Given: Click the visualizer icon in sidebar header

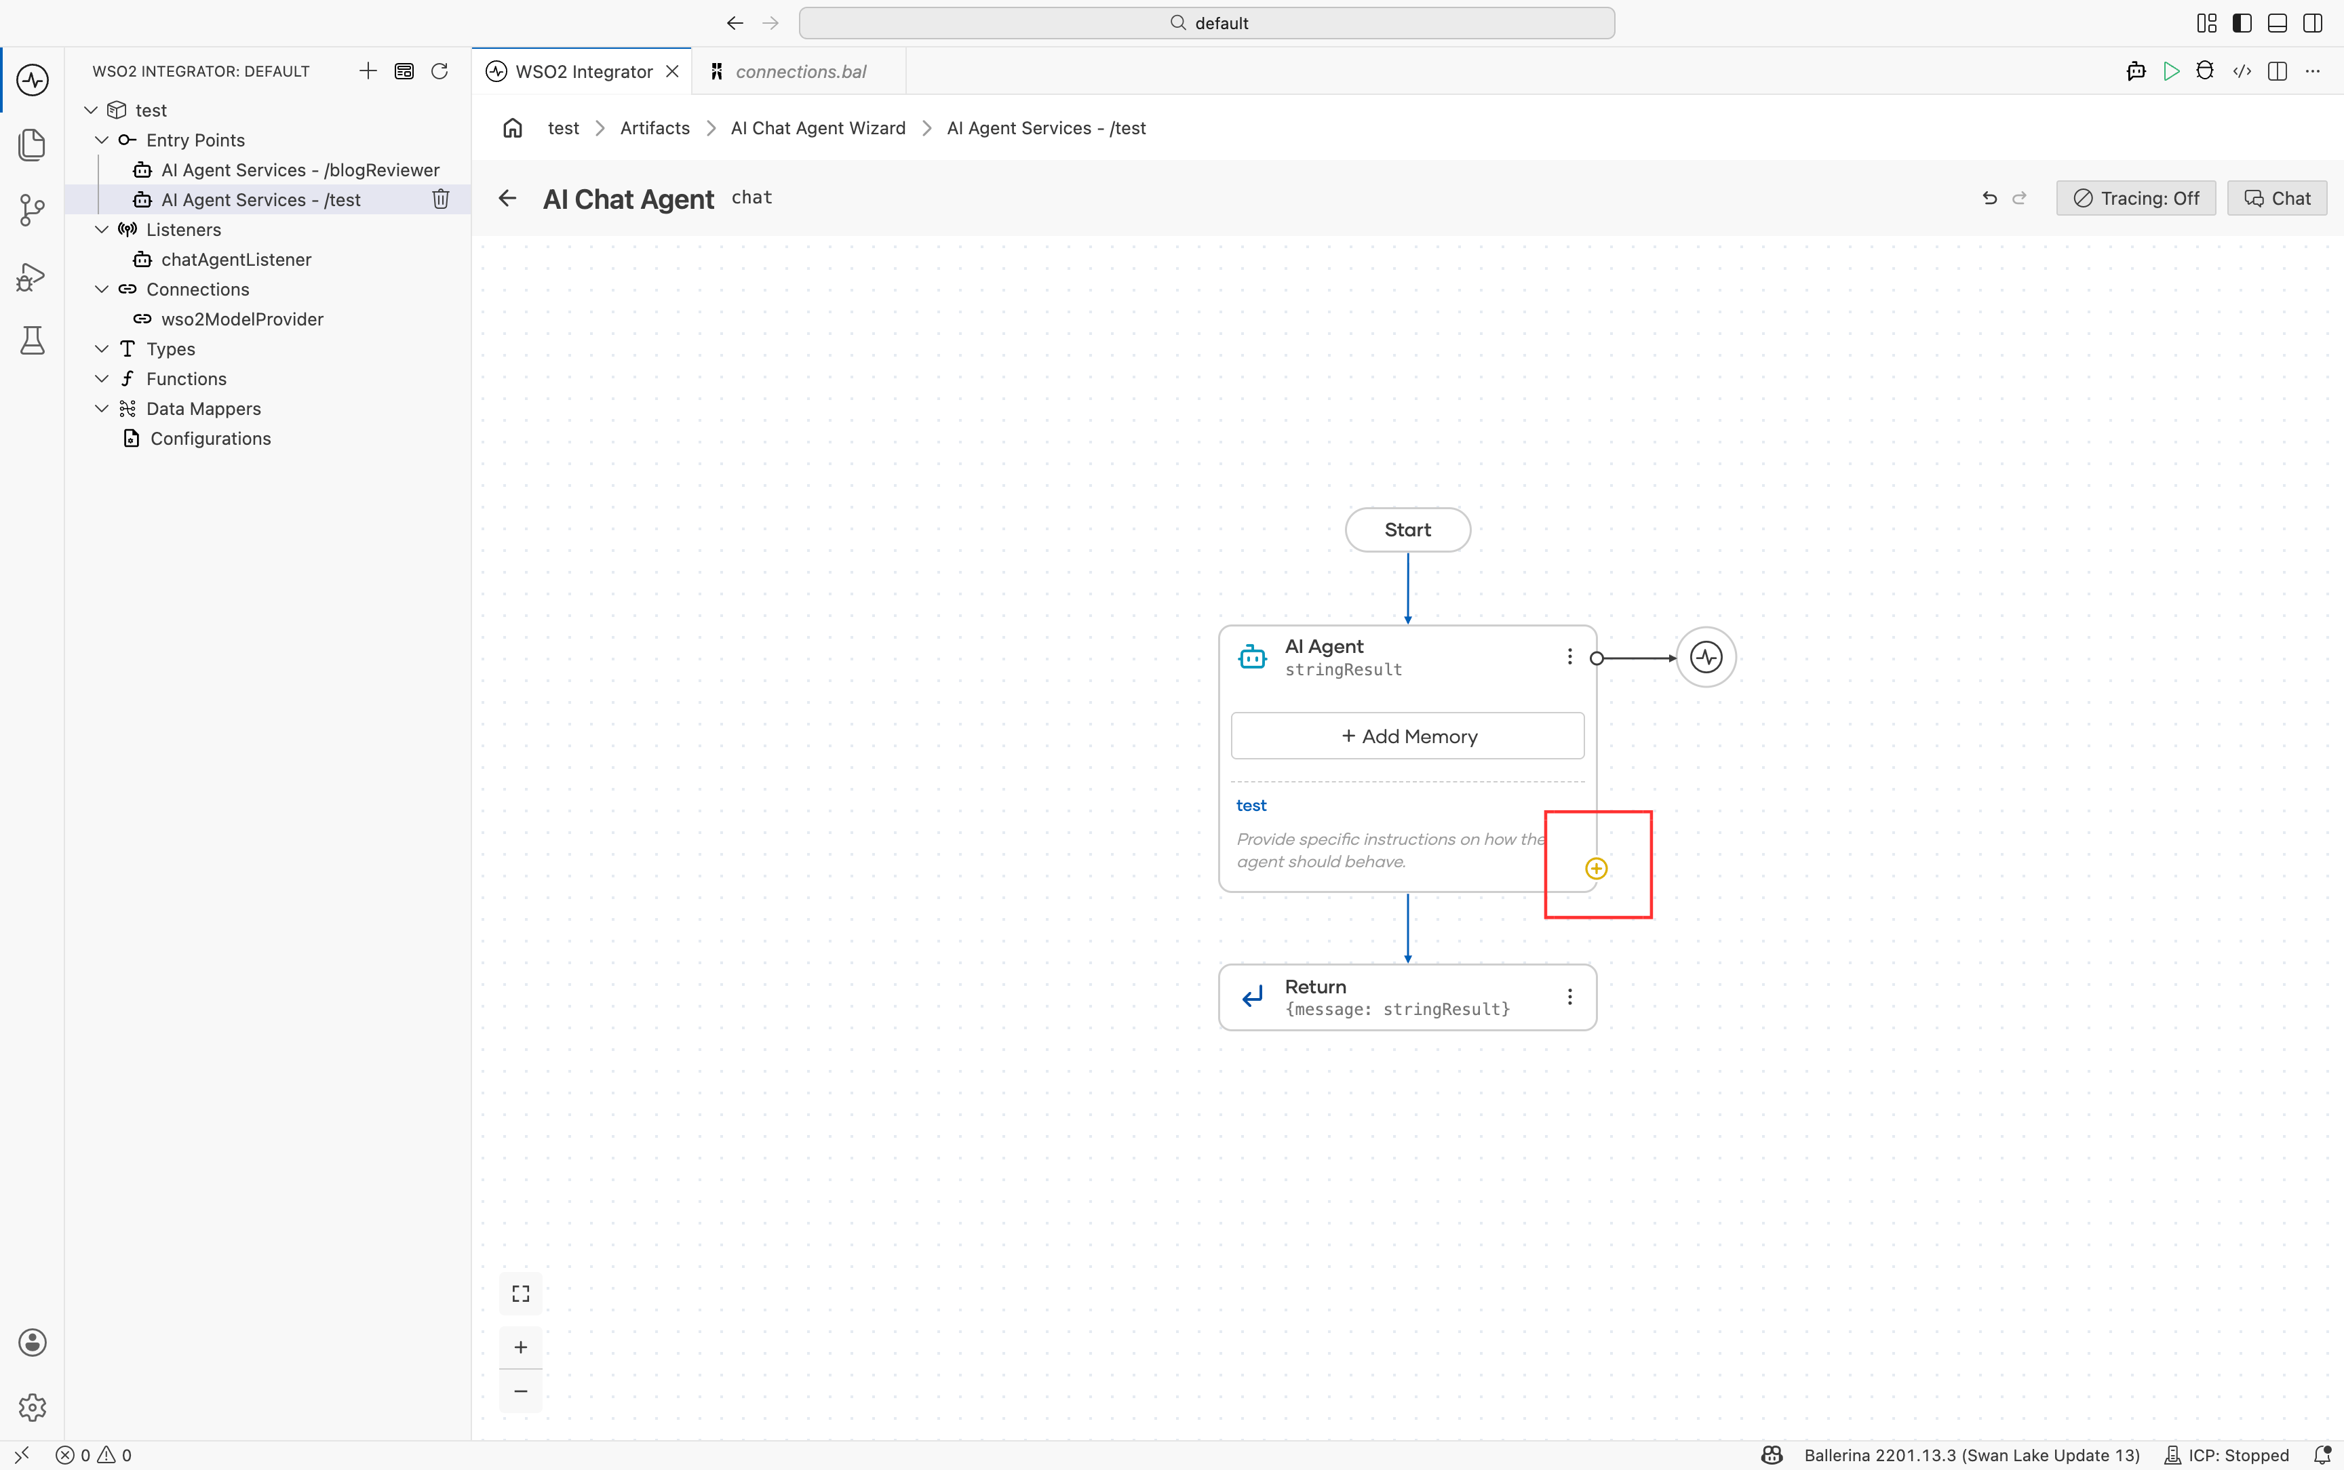Looking at the screenshot, I should tap(404, 71).
